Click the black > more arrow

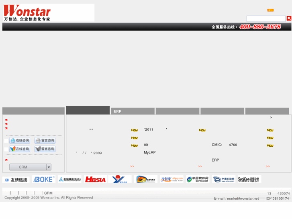[271, 117]
